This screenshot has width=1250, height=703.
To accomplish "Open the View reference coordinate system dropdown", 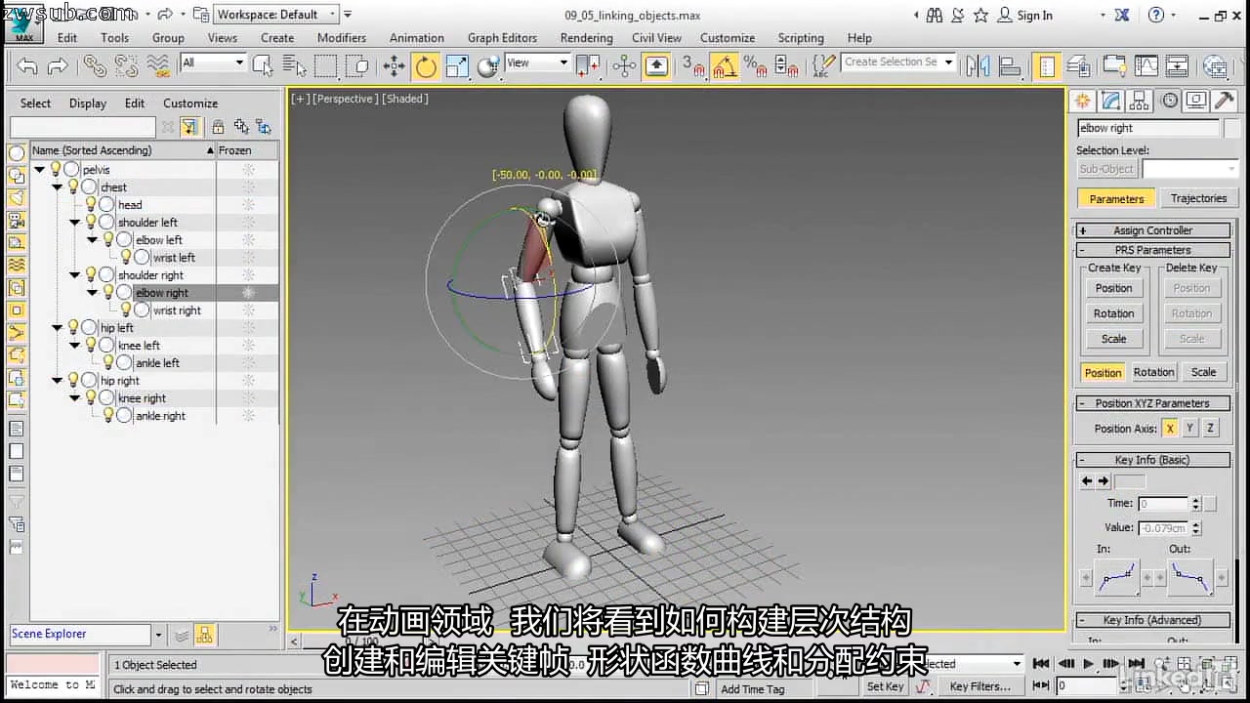I will pos(564,62).
